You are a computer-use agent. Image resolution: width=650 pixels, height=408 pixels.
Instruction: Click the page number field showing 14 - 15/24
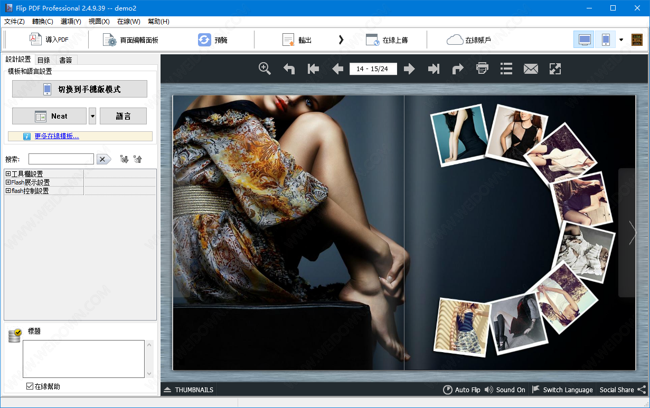coord(373,69)
